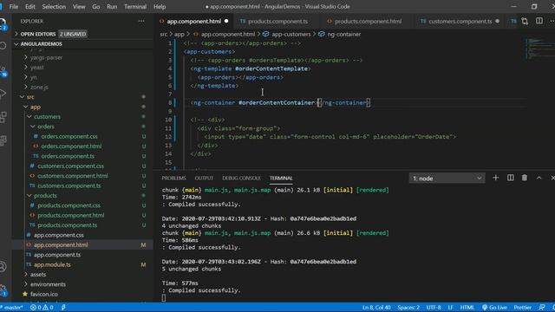Open the Source Control view
Viewport: 555px width, 312px height.
3,70
